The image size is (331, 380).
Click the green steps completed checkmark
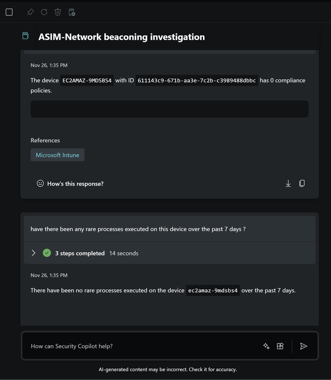tap(47, 253)
